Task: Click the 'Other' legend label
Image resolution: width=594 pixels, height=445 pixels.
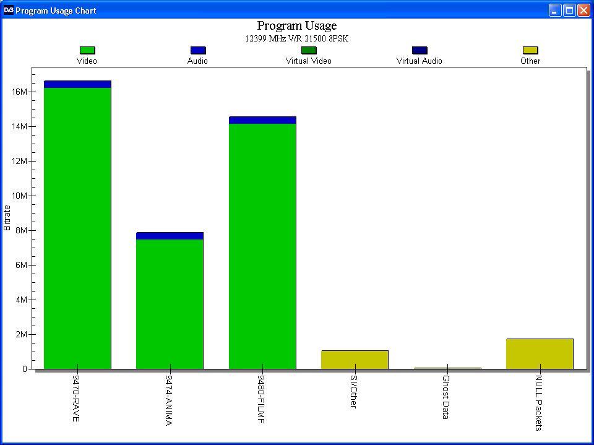Action: tap(530, 61)
